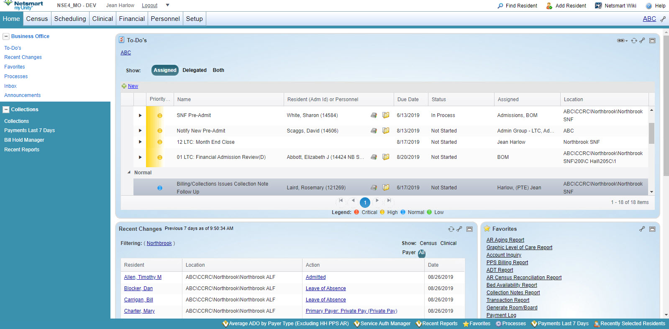The width and height of the screenshot is (669, 329).
Task: Open the Help icon
Action: [x=649, y=6]
